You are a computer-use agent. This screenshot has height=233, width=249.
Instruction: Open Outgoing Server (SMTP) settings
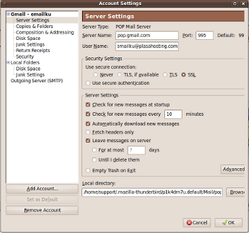click(37, 80)
